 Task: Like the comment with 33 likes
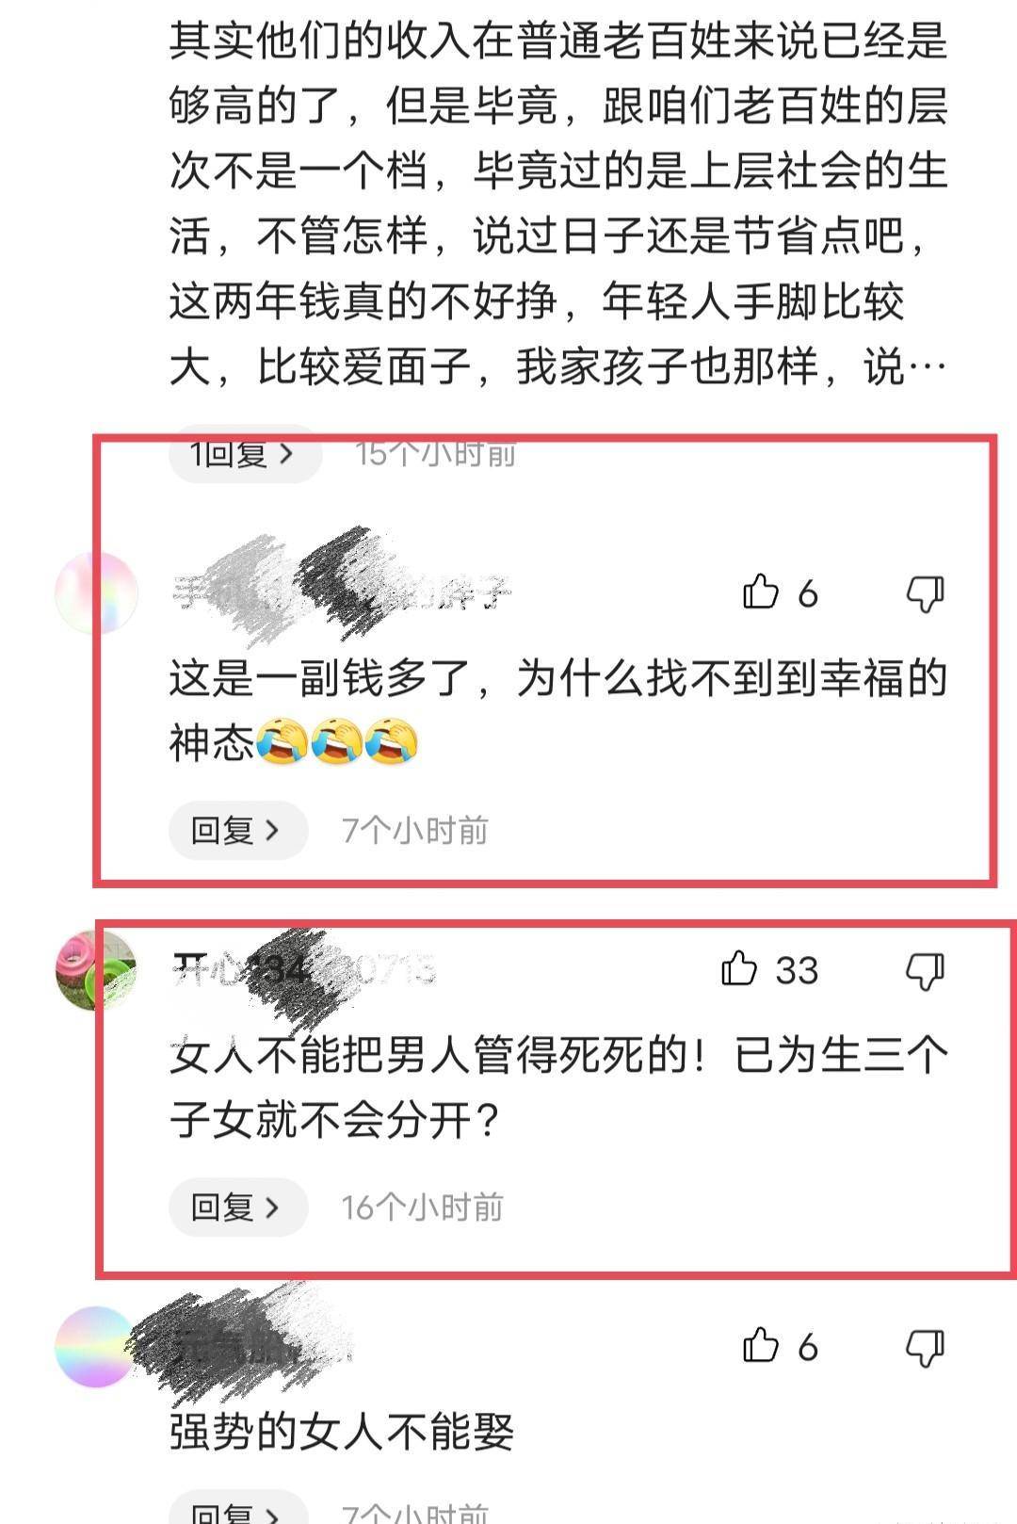[739, 969]
